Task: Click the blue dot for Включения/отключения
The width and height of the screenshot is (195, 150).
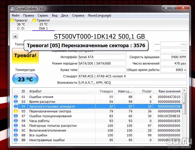Action: pyautogui.click(x=16, y=130)
